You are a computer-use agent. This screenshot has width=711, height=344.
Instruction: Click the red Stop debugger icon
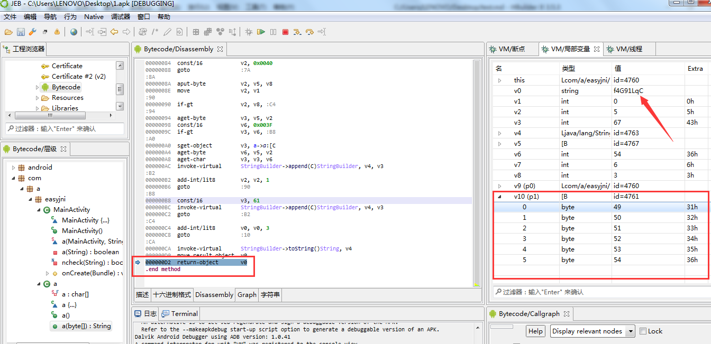pos(285,32)
